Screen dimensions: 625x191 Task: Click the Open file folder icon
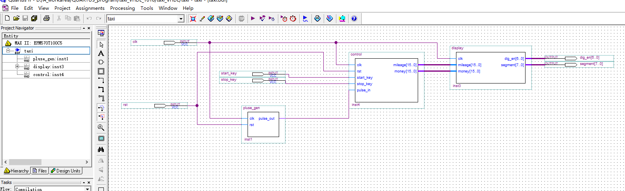[16, 18]
